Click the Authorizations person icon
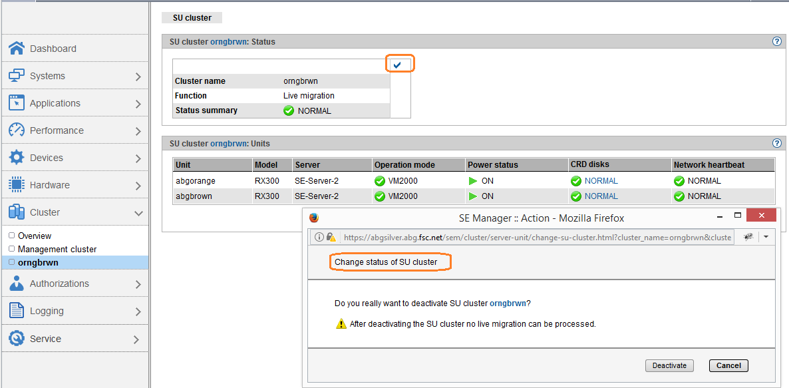The width and height of the screenshot is (789, 388). tap(17, 284)
